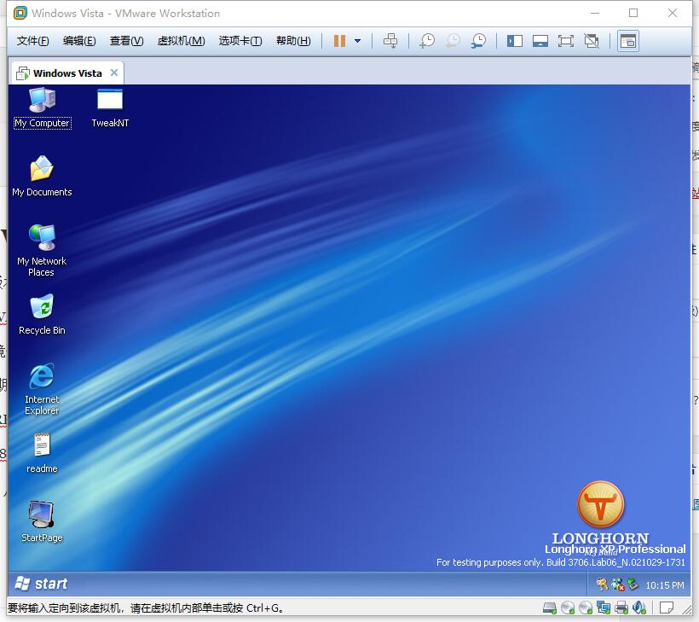Revert the virtual machine to its snapshot
699x622 pixels.
click(453, 41)
